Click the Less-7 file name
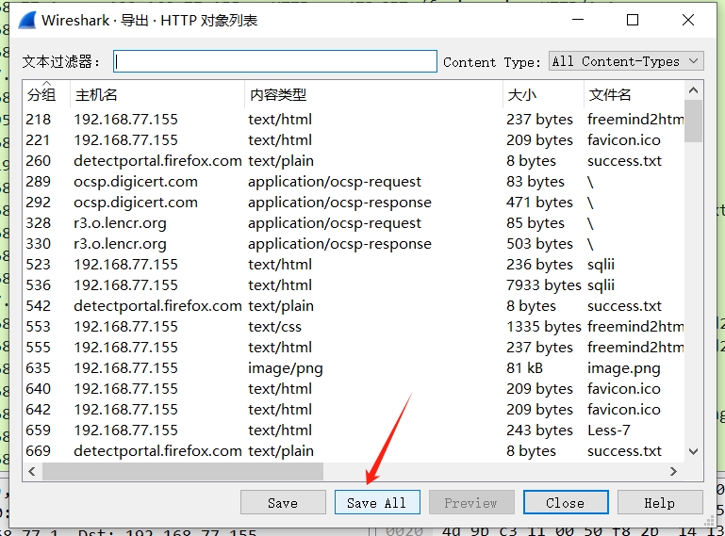725x536 pixels. point(608,430)
